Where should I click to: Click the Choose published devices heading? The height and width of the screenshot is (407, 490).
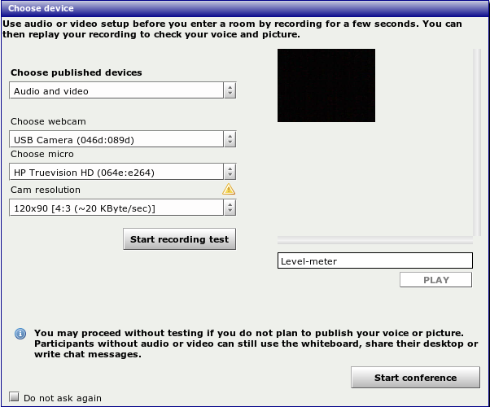(77, 72)
